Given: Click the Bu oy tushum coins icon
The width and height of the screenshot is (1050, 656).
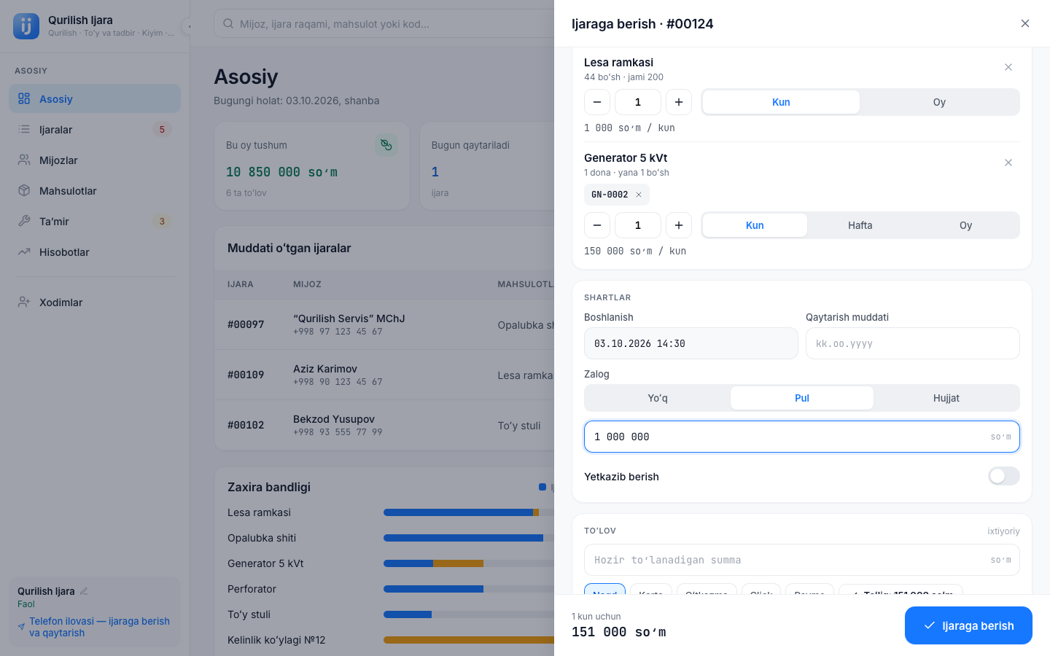Looking at the screenshot, I should 386,145.
